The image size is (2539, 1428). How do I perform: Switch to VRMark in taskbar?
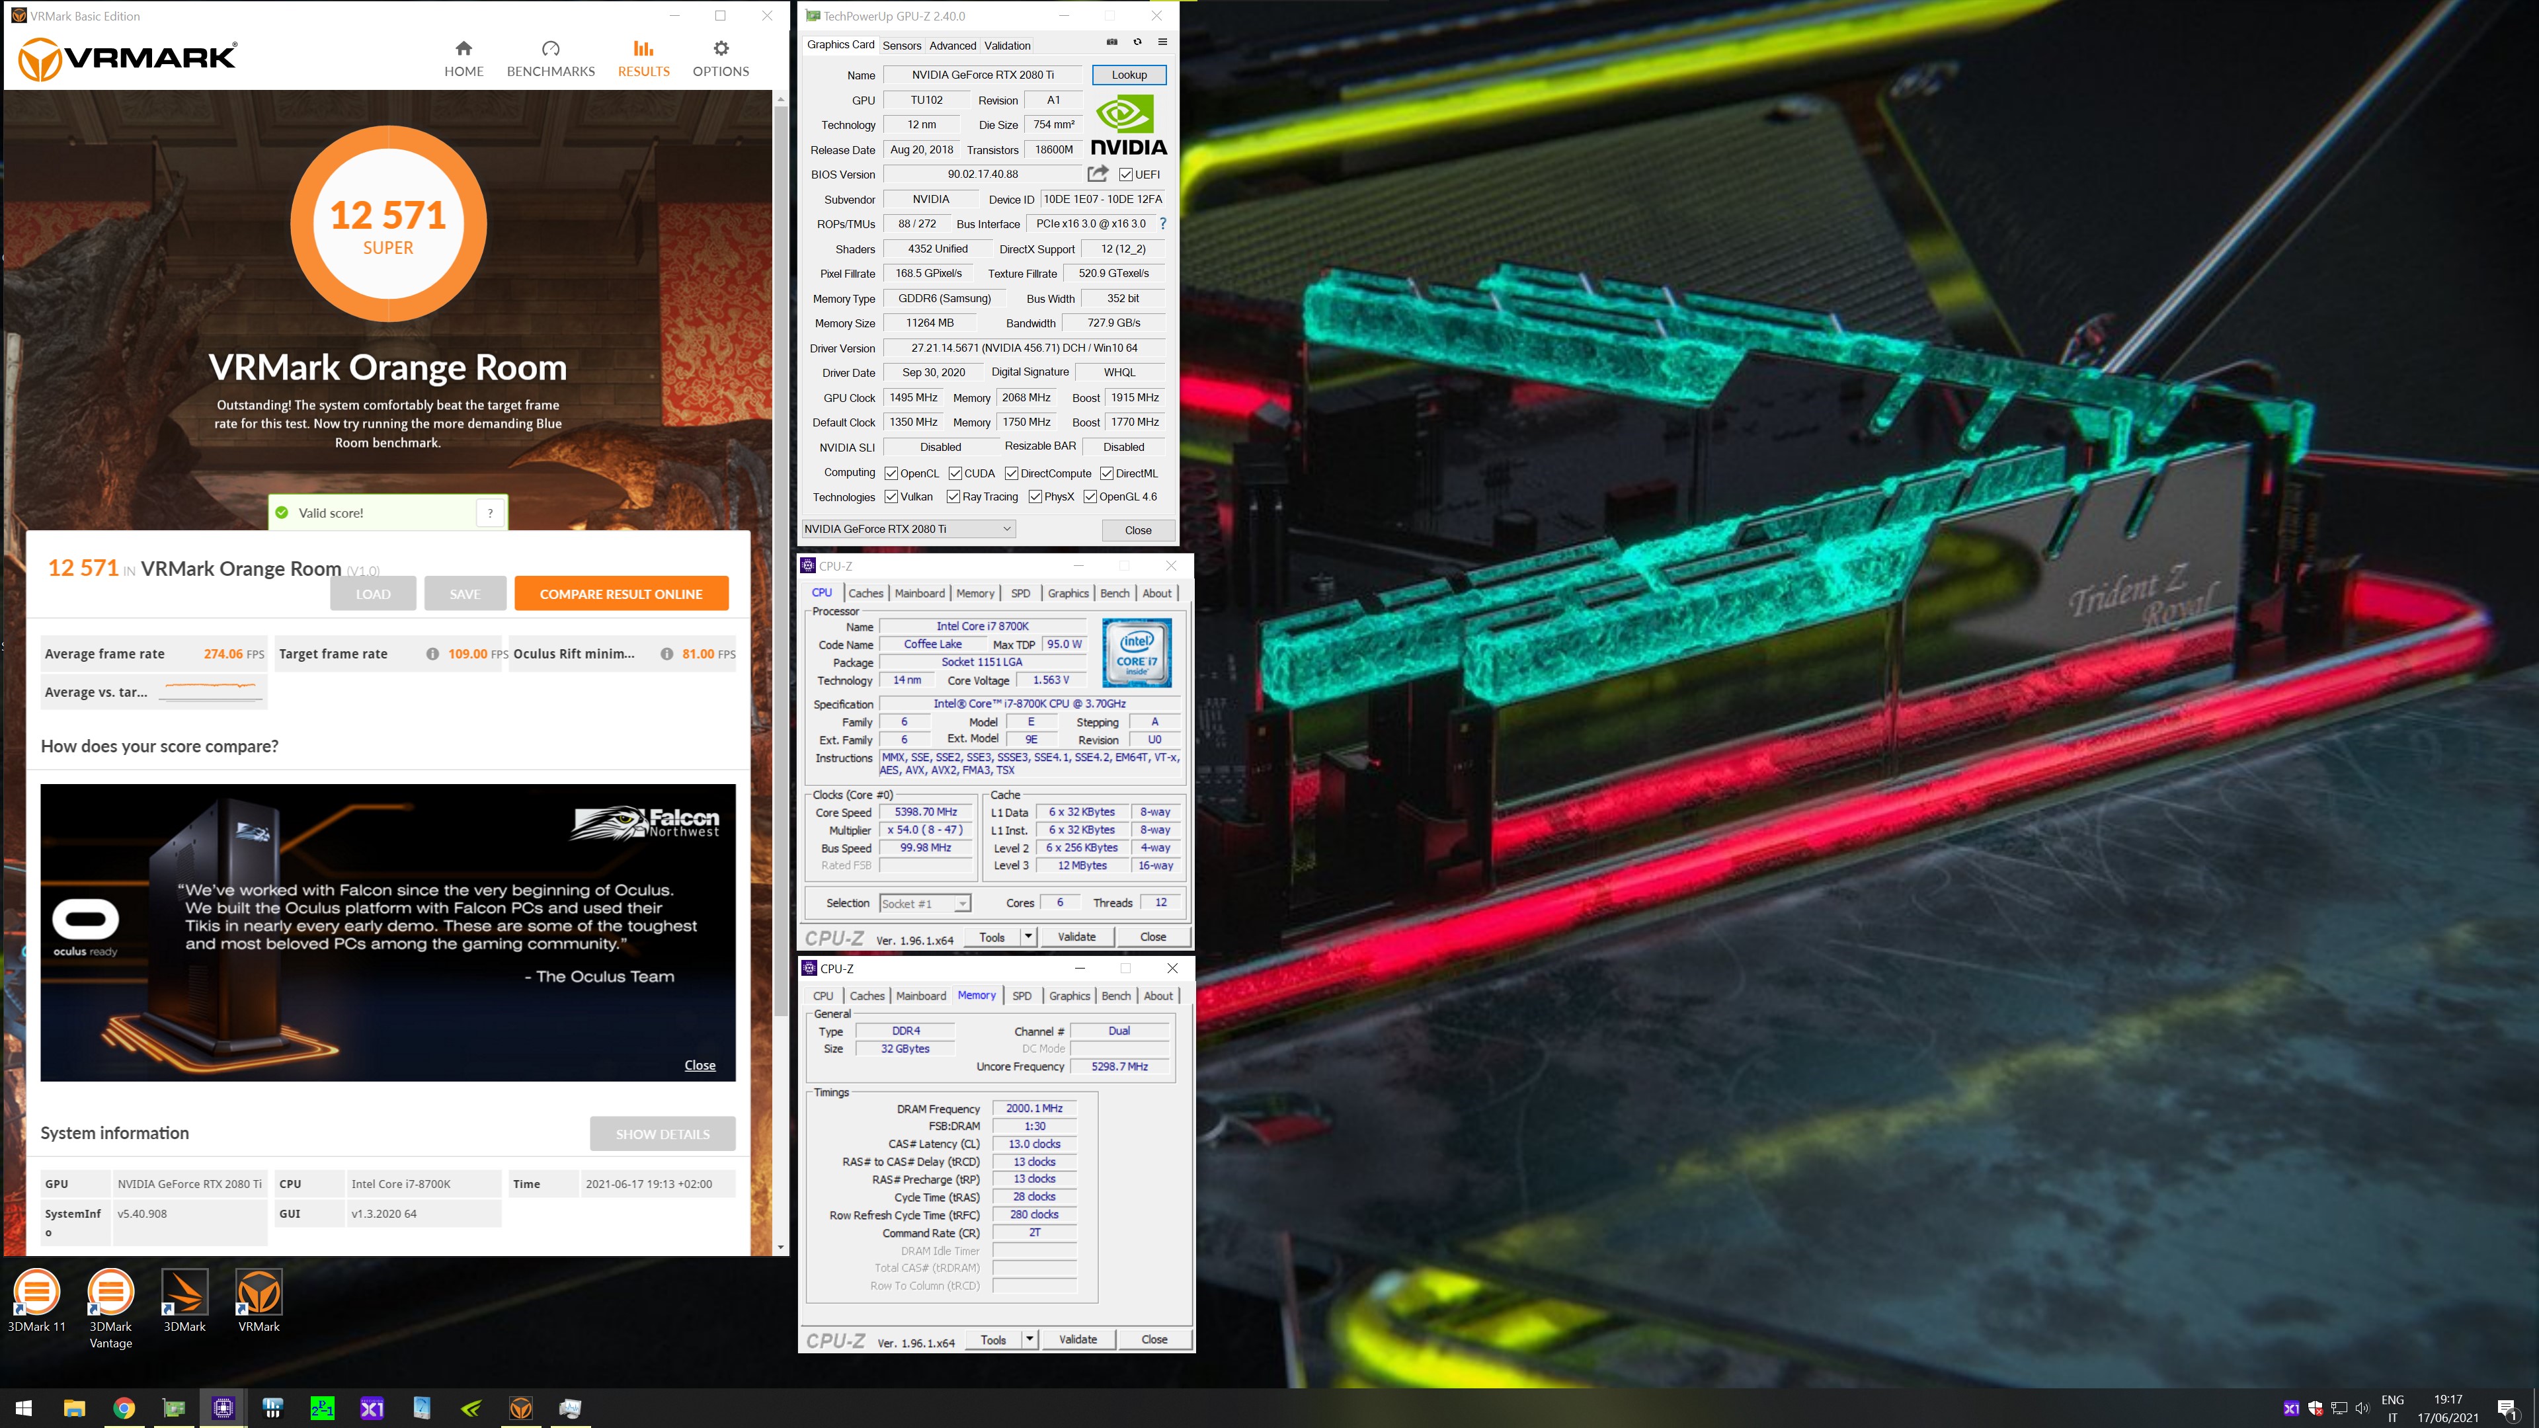(x=522, y=1408)
